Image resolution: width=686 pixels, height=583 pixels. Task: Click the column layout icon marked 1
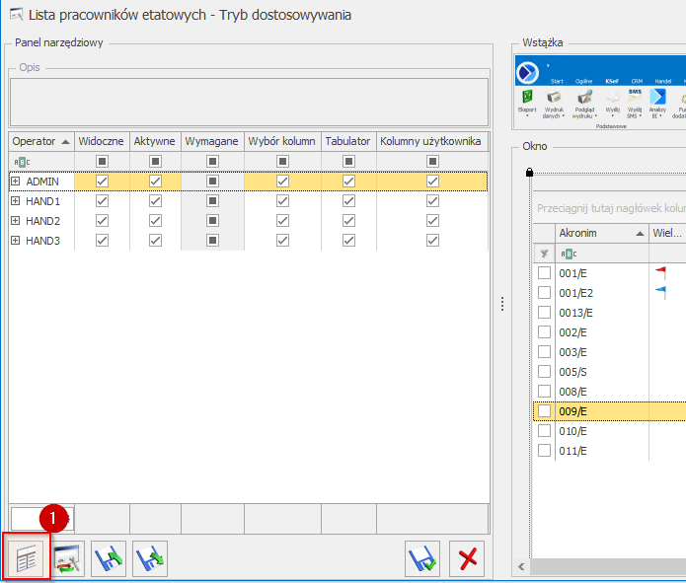pyautogui.click(x=27, y=557)
